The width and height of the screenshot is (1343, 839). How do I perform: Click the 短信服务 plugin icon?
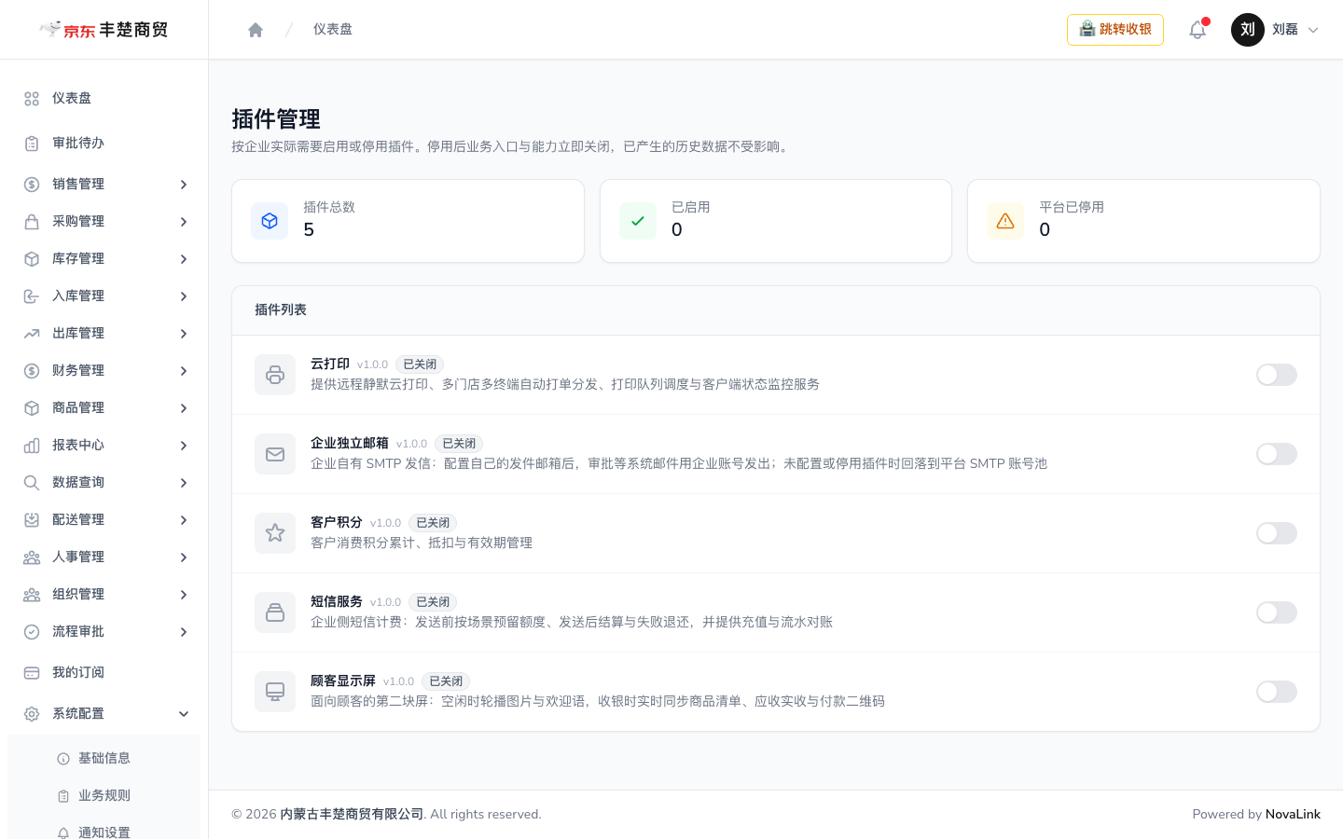275,612
